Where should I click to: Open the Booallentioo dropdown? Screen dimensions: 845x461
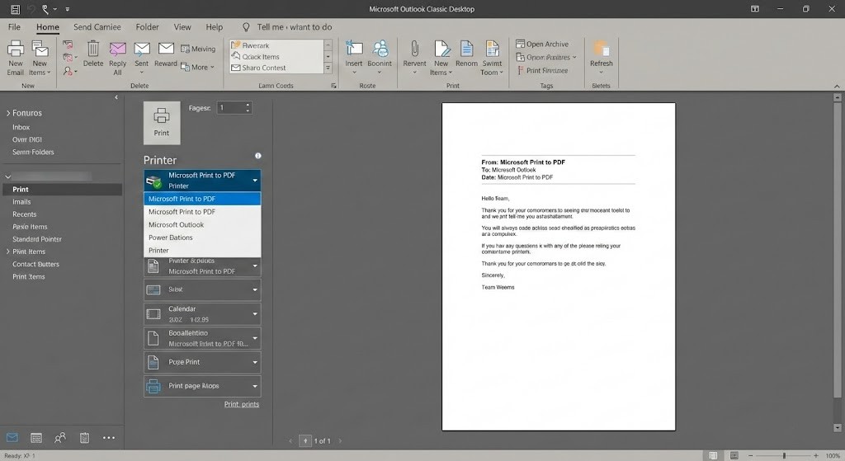pos(202,338)
